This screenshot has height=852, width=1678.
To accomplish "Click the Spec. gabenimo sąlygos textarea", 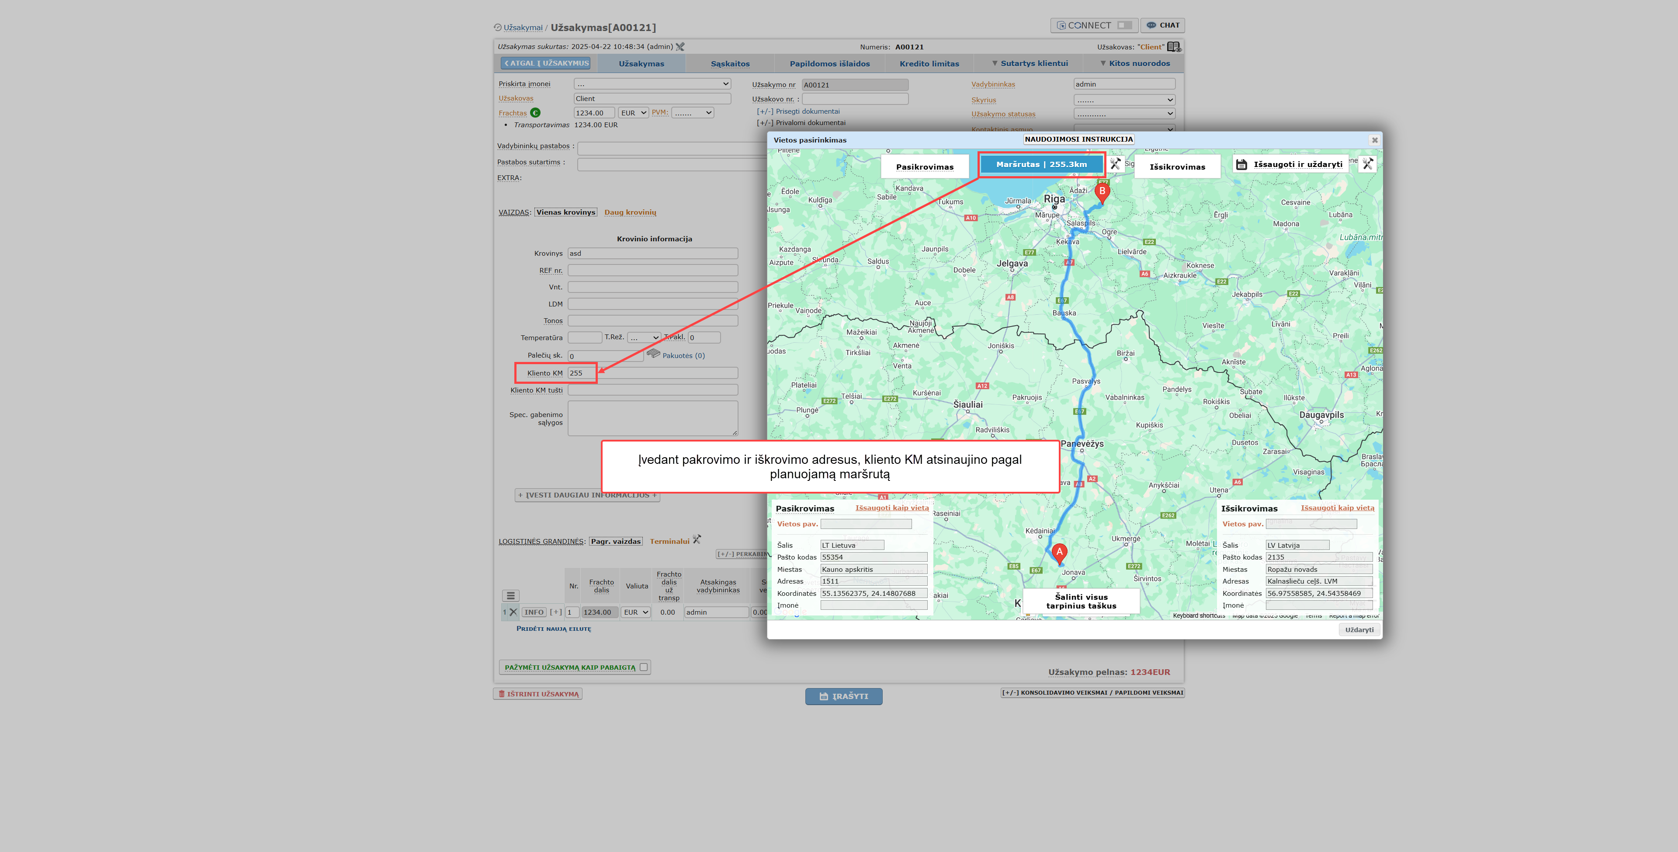I will 653,418.
